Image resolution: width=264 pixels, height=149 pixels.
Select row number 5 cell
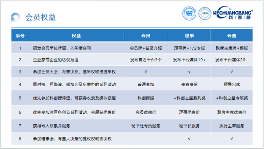pos(20,98)
